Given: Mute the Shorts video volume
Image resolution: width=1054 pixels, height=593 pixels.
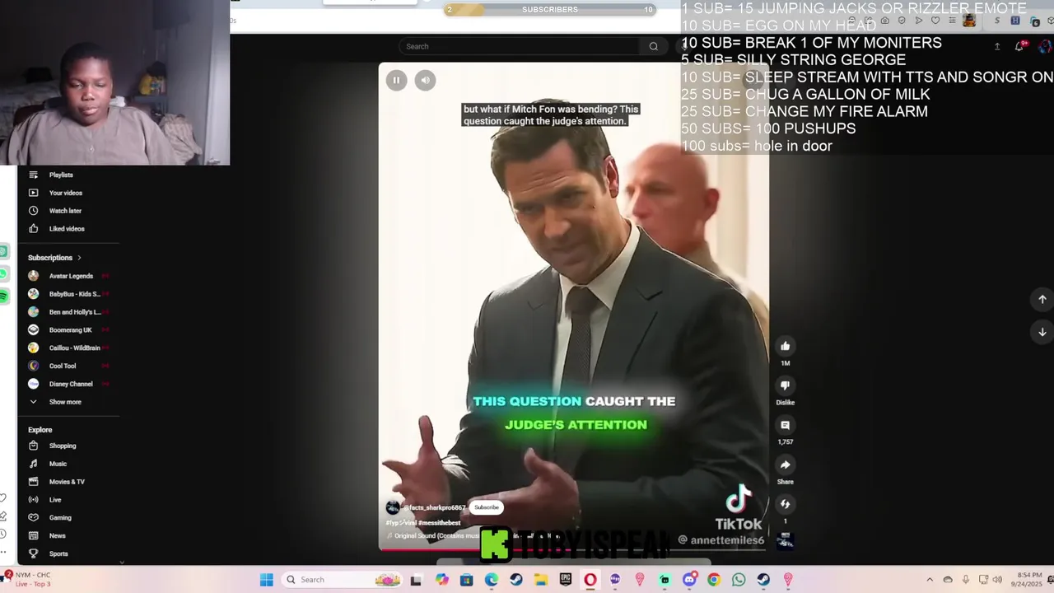Looking at the screenshot, I should pyautogui.click(x=425, y=80).
